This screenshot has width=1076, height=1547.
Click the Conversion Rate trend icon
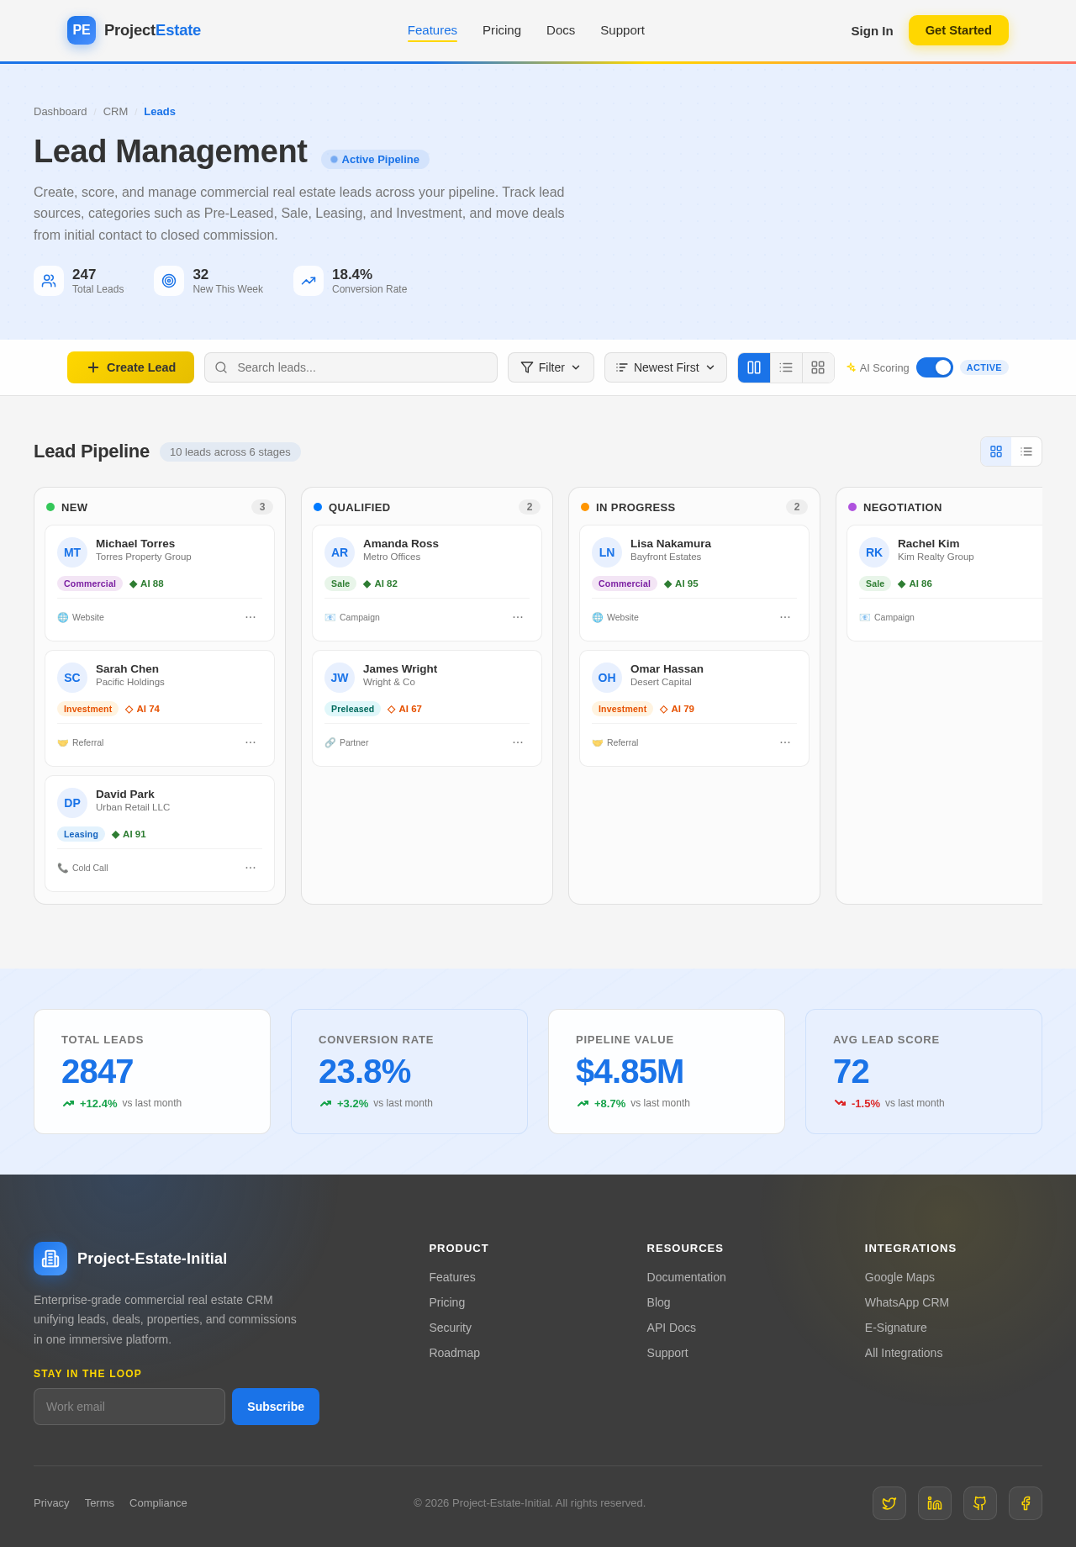tap(309, 281)
